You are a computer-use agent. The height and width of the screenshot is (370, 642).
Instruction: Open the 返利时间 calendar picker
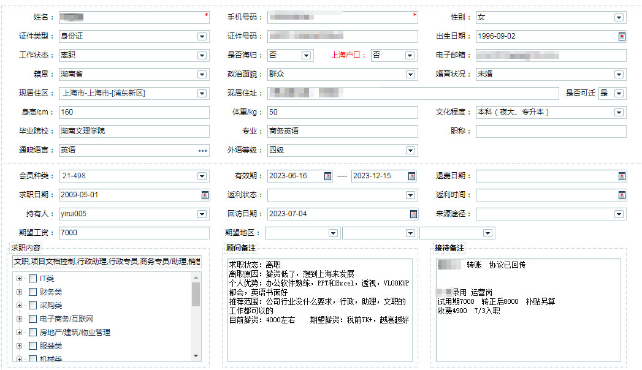pos(622,195)
